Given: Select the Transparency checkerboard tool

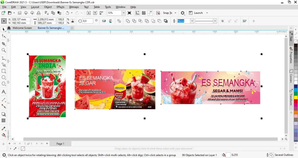Looking at the screenshot, I should click(x=3, y=120).
